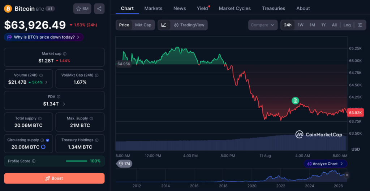The height and width of the screenshot is (191, 370).
Task: Expand Volume (24h) details arrow
Action: pos(46,82)
